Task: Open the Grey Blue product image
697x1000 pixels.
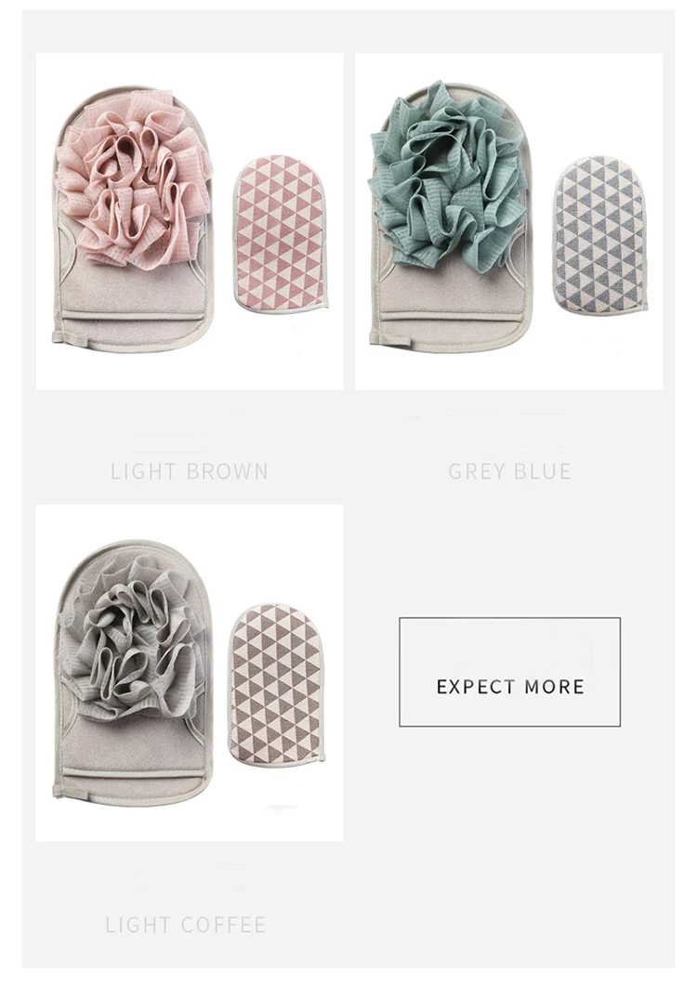Action: click(x=509, y=221)
